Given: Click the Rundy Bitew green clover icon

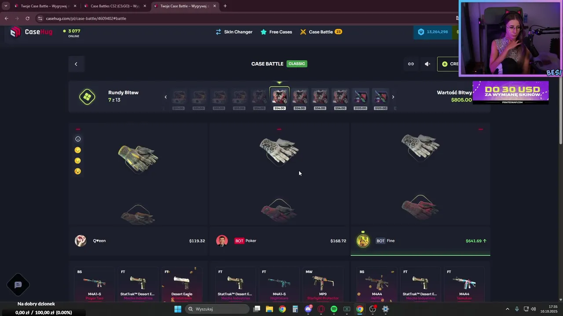Looking at the screenshot, I should 87,97.
